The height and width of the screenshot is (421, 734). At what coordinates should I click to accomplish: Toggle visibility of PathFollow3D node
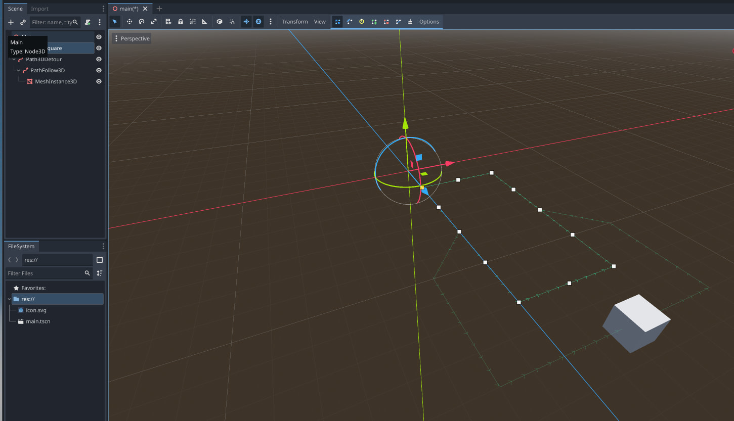(99, 70)
